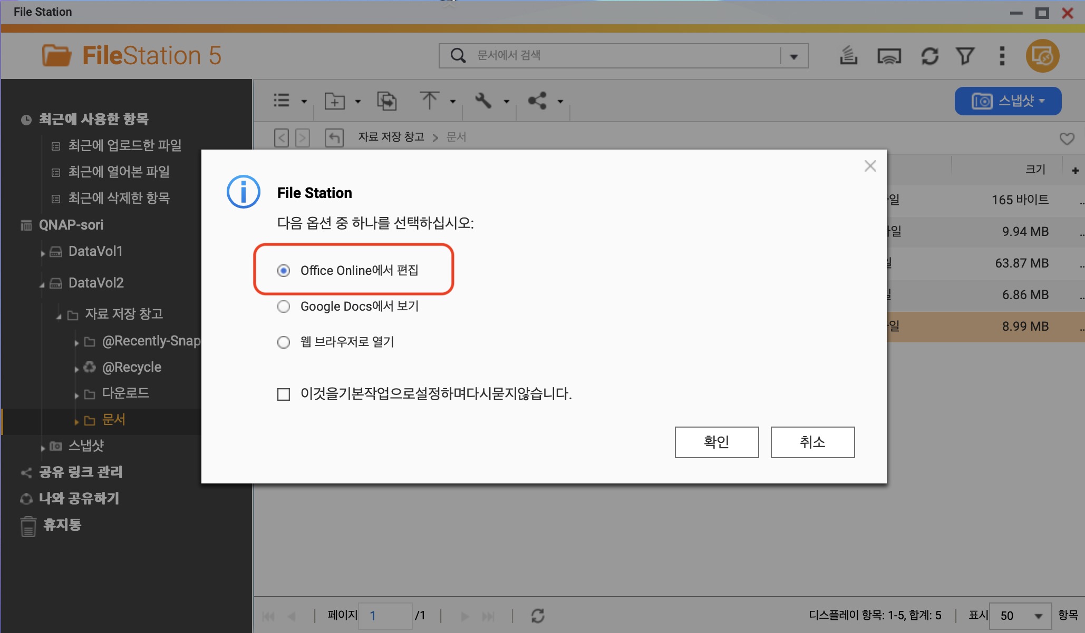Select the file row sized 9.94 MB
This screenshot has width=1085, height=633.
click(985, 232)
